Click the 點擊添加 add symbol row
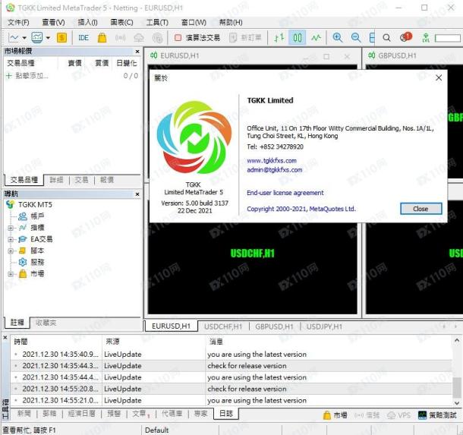Image resolution: width=463 pixels, height=435 pixels. pyautogui.click(x=72, y=76)
